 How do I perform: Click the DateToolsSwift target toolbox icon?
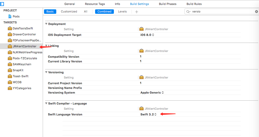coord(10,28)
